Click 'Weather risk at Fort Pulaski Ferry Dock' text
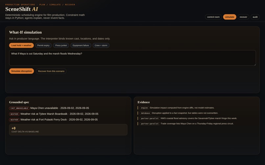This screenshot has height=165, width=265. pyautogui.click(x=59, y=119)
